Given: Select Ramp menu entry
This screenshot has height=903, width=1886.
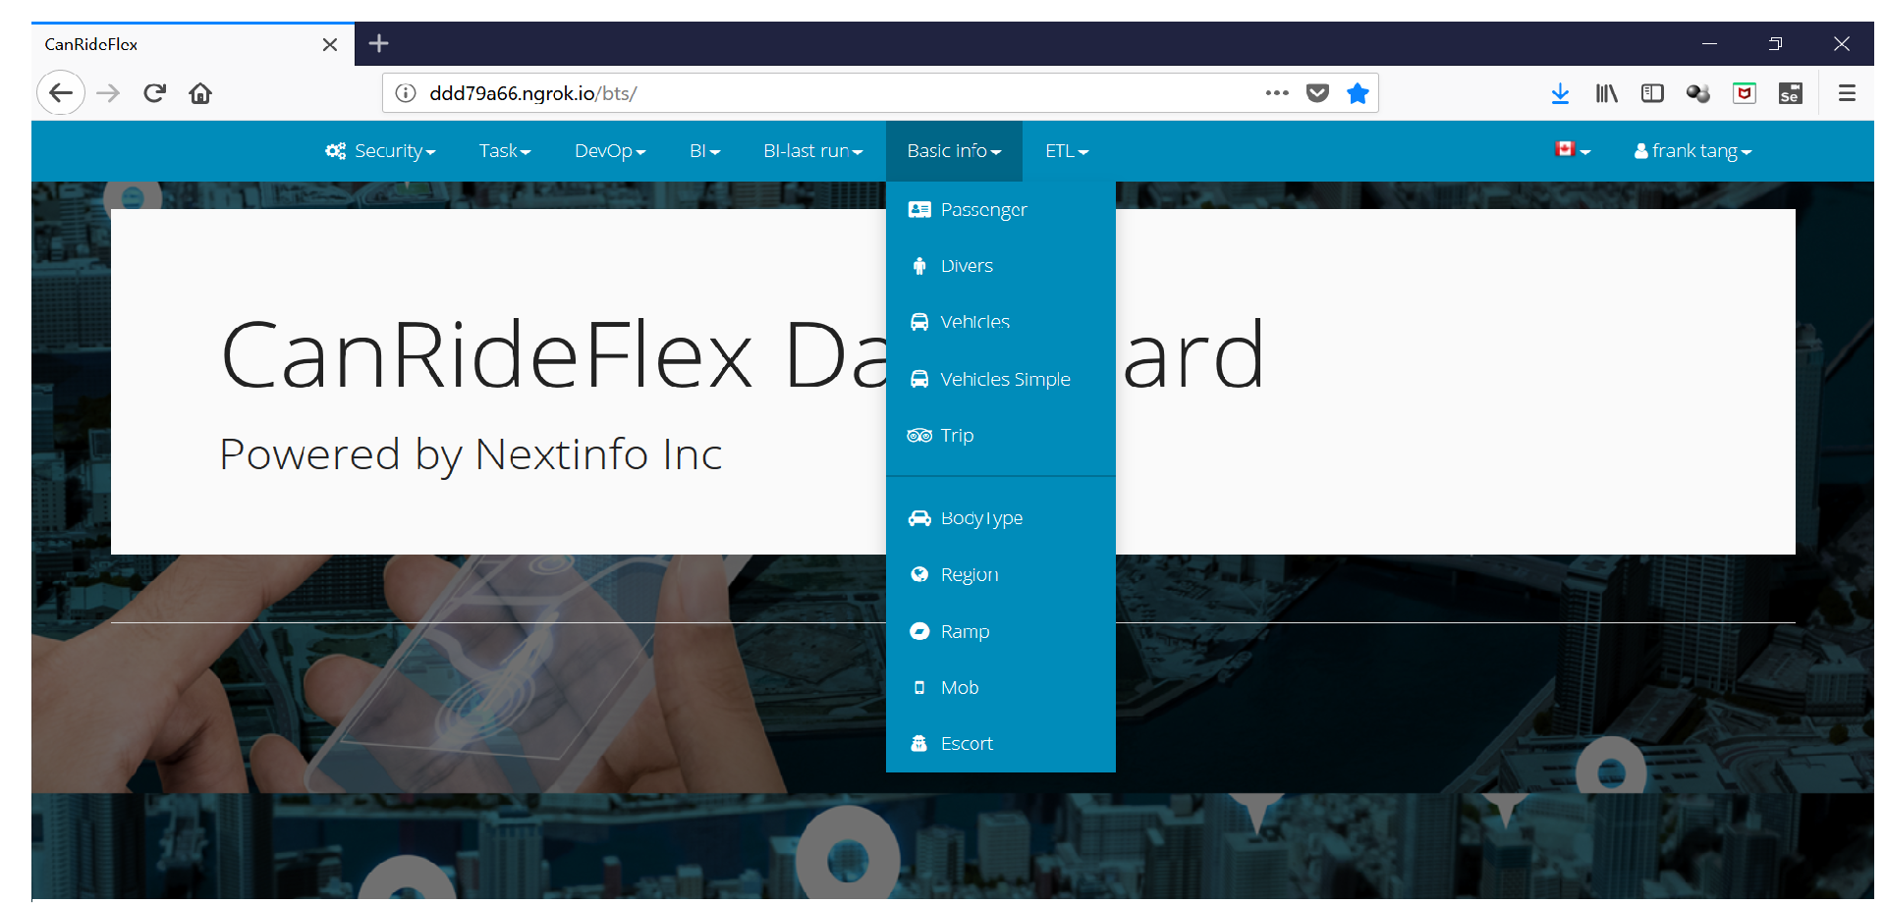Looking at the screenshot, I should pos(1001,631).
